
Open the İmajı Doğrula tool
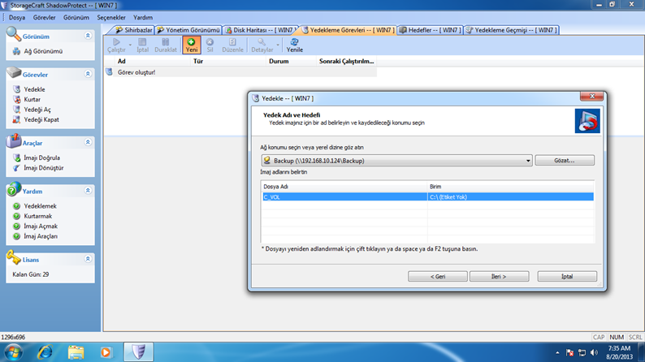click(41, 157)
